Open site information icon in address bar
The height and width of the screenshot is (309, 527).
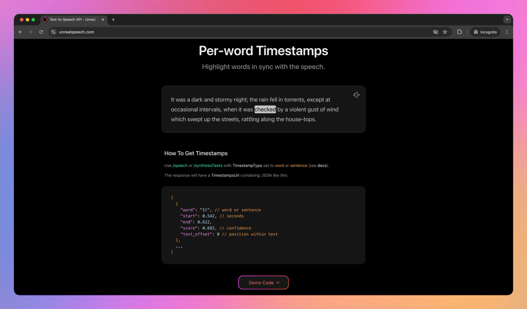54,32
